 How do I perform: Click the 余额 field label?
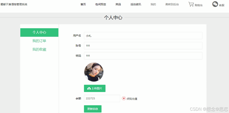tap(78, 98)
